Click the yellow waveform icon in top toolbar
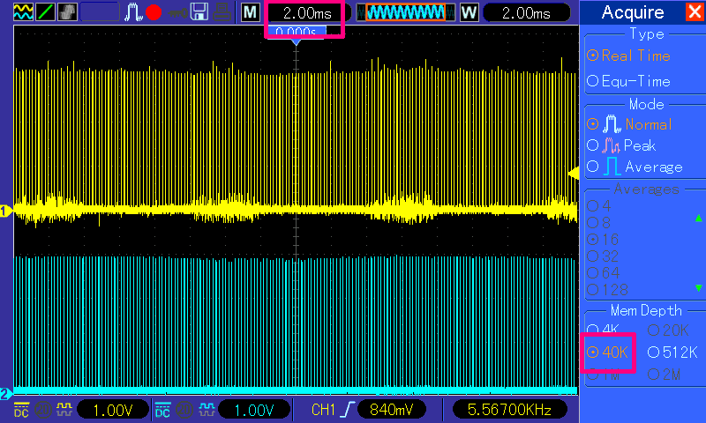 pos(24,12)
